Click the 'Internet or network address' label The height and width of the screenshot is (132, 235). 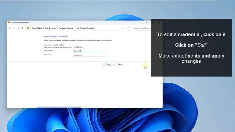[x=54, y=45]
